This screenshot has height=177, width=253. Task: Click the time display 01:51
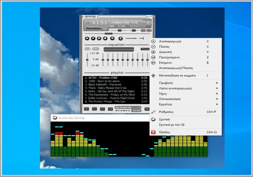(x=100, y=23)
